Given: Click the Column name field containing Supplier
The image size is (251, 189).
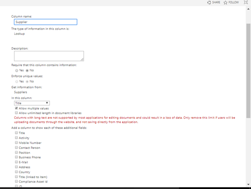Looking at the screenshot, I should (x=46, y=22).
